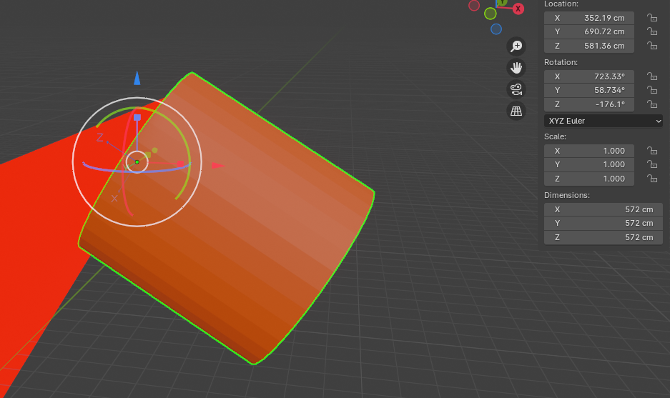Click the red X scale handle on the gizmo

pyautogui.click(x=180, y=164)
